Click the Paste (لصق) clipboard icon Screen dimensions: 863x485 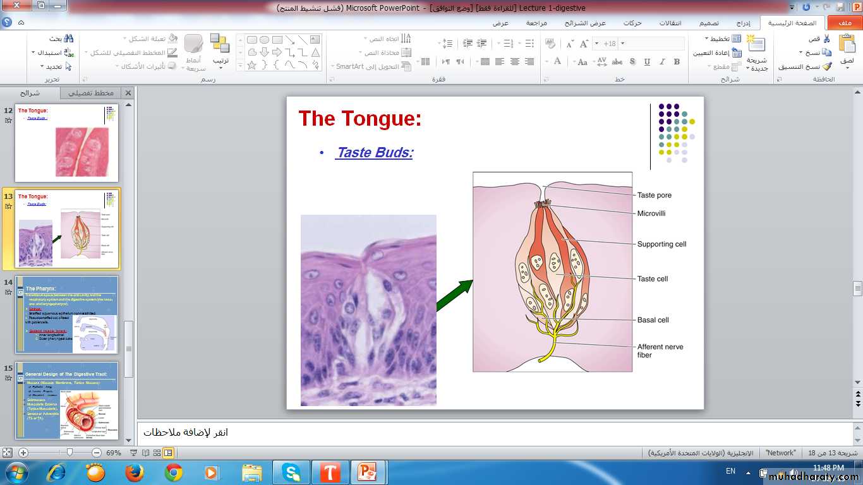[x=847, y=45]
